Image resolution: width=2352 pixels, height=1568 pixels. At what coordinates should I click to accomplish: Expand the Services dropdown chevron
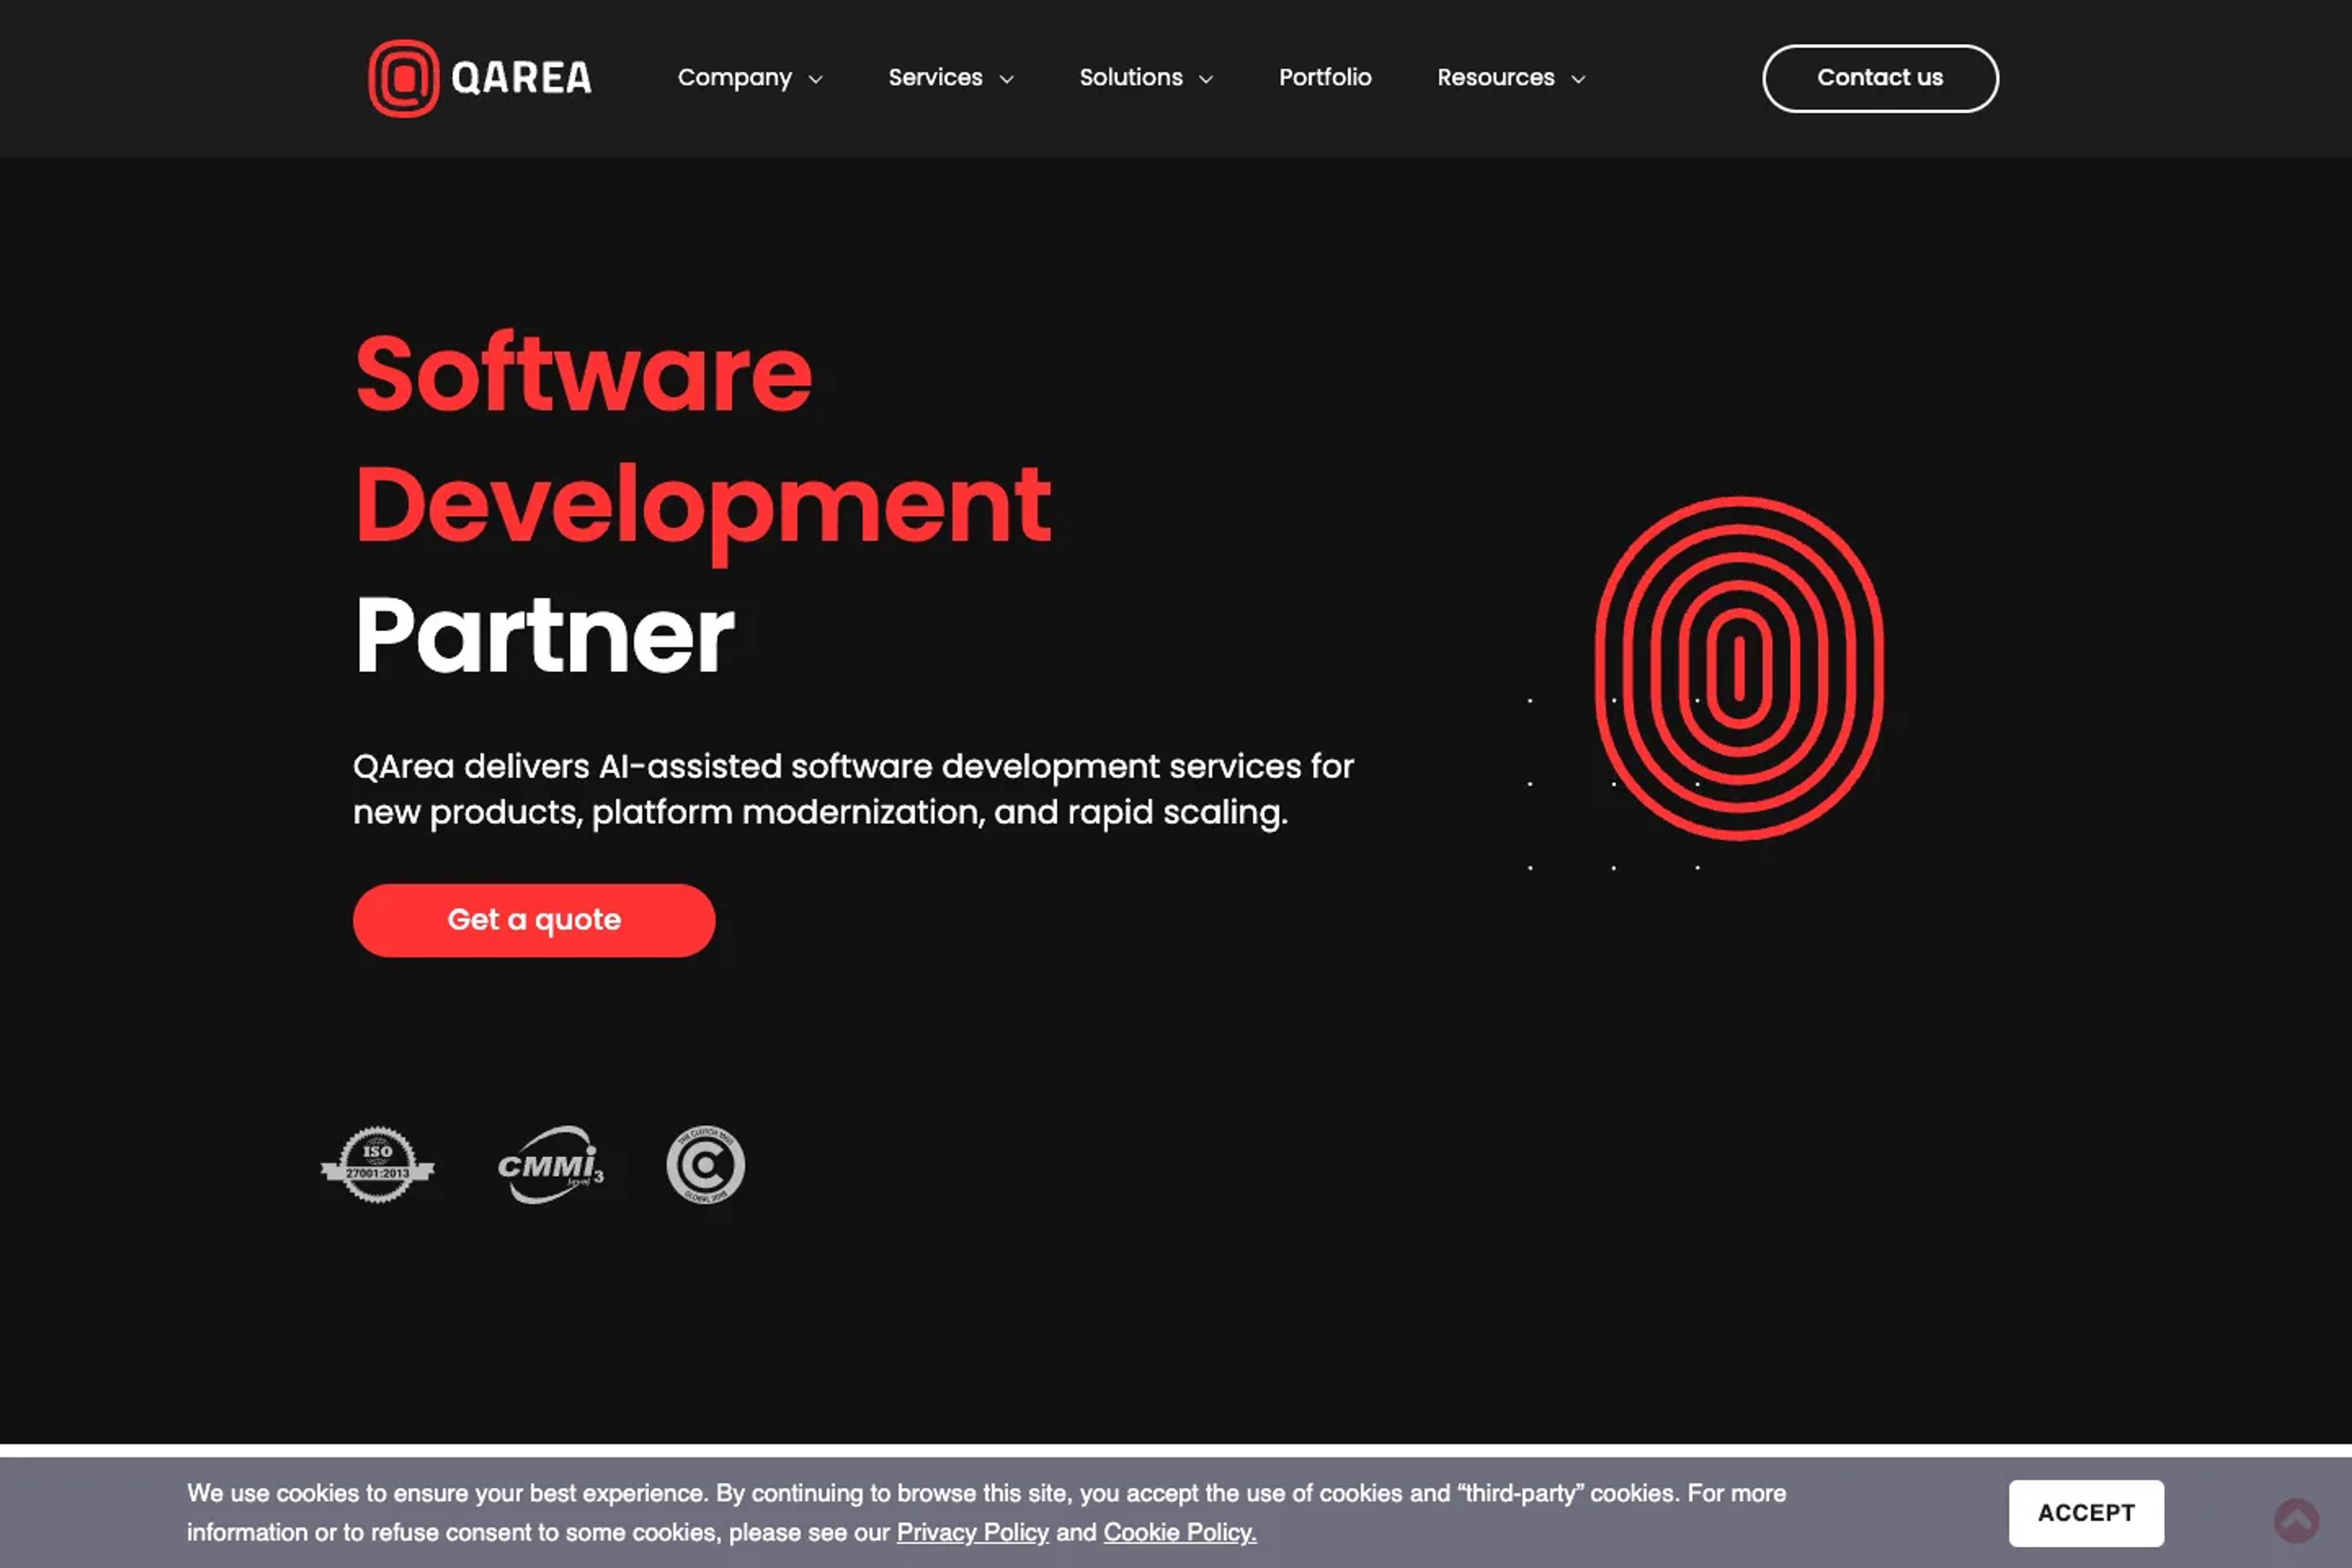click(x=1007, y=79)
